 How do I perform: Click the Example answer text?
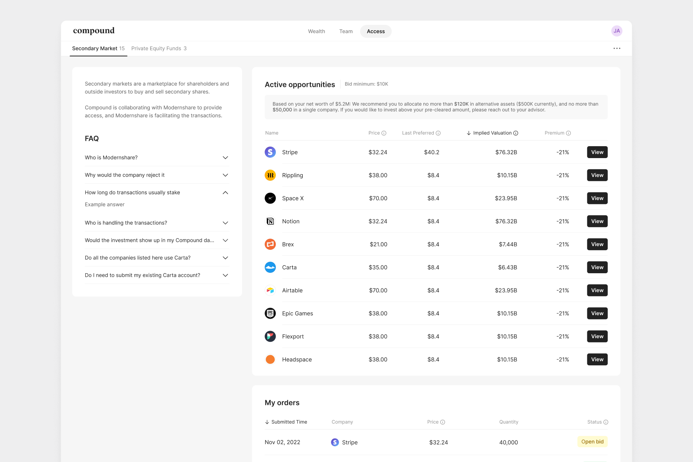tap(105, 205)
